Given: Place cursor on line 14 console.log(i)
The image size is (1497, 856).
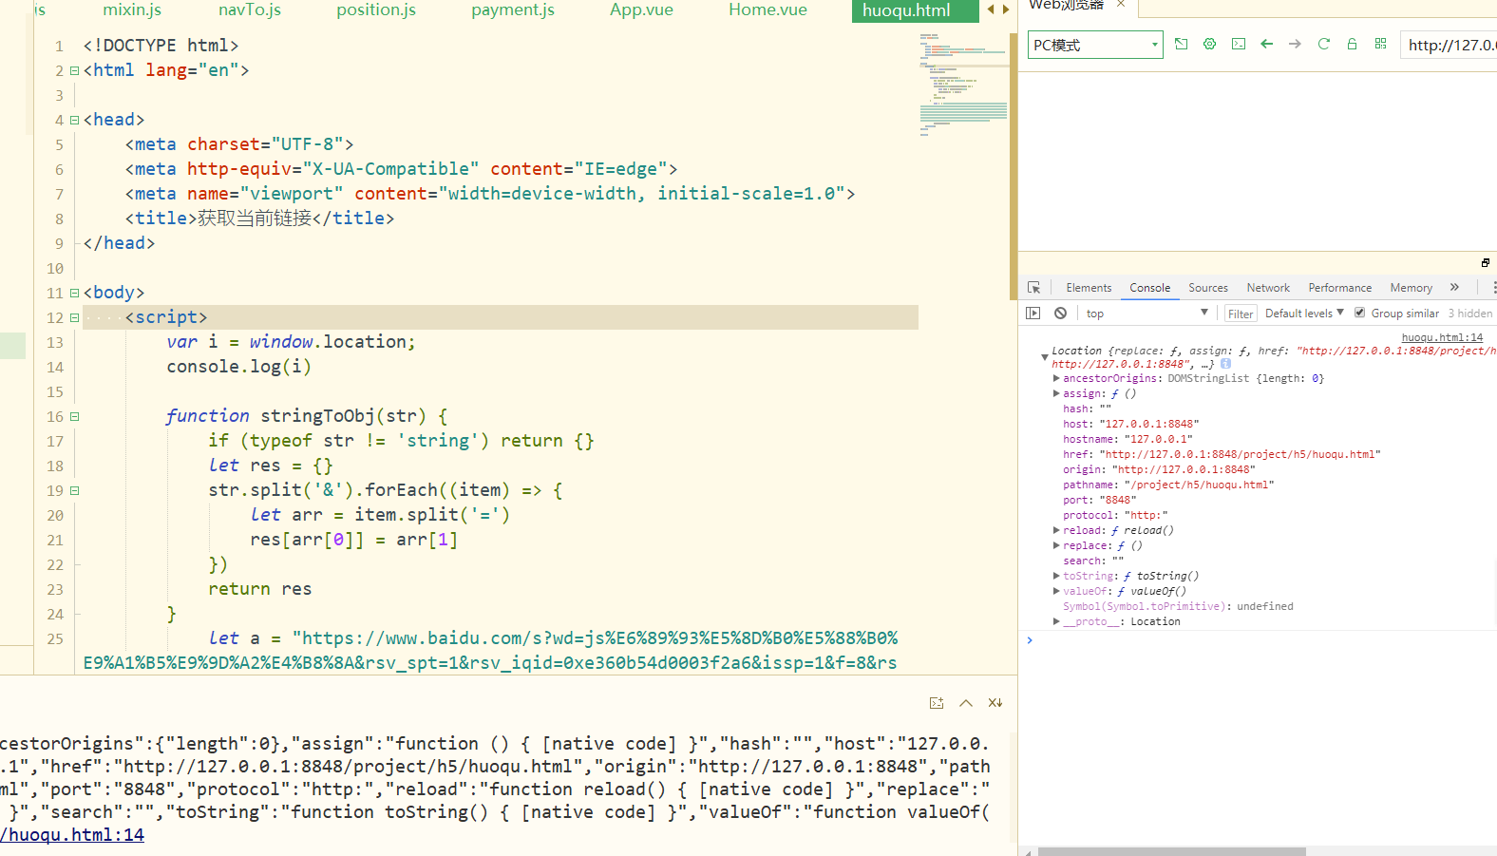Looking at the screenshot, I should [238, 367].
